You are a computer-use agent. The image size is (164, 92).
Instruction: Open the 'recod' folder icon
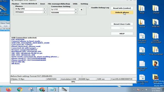(x=142, y=23)
